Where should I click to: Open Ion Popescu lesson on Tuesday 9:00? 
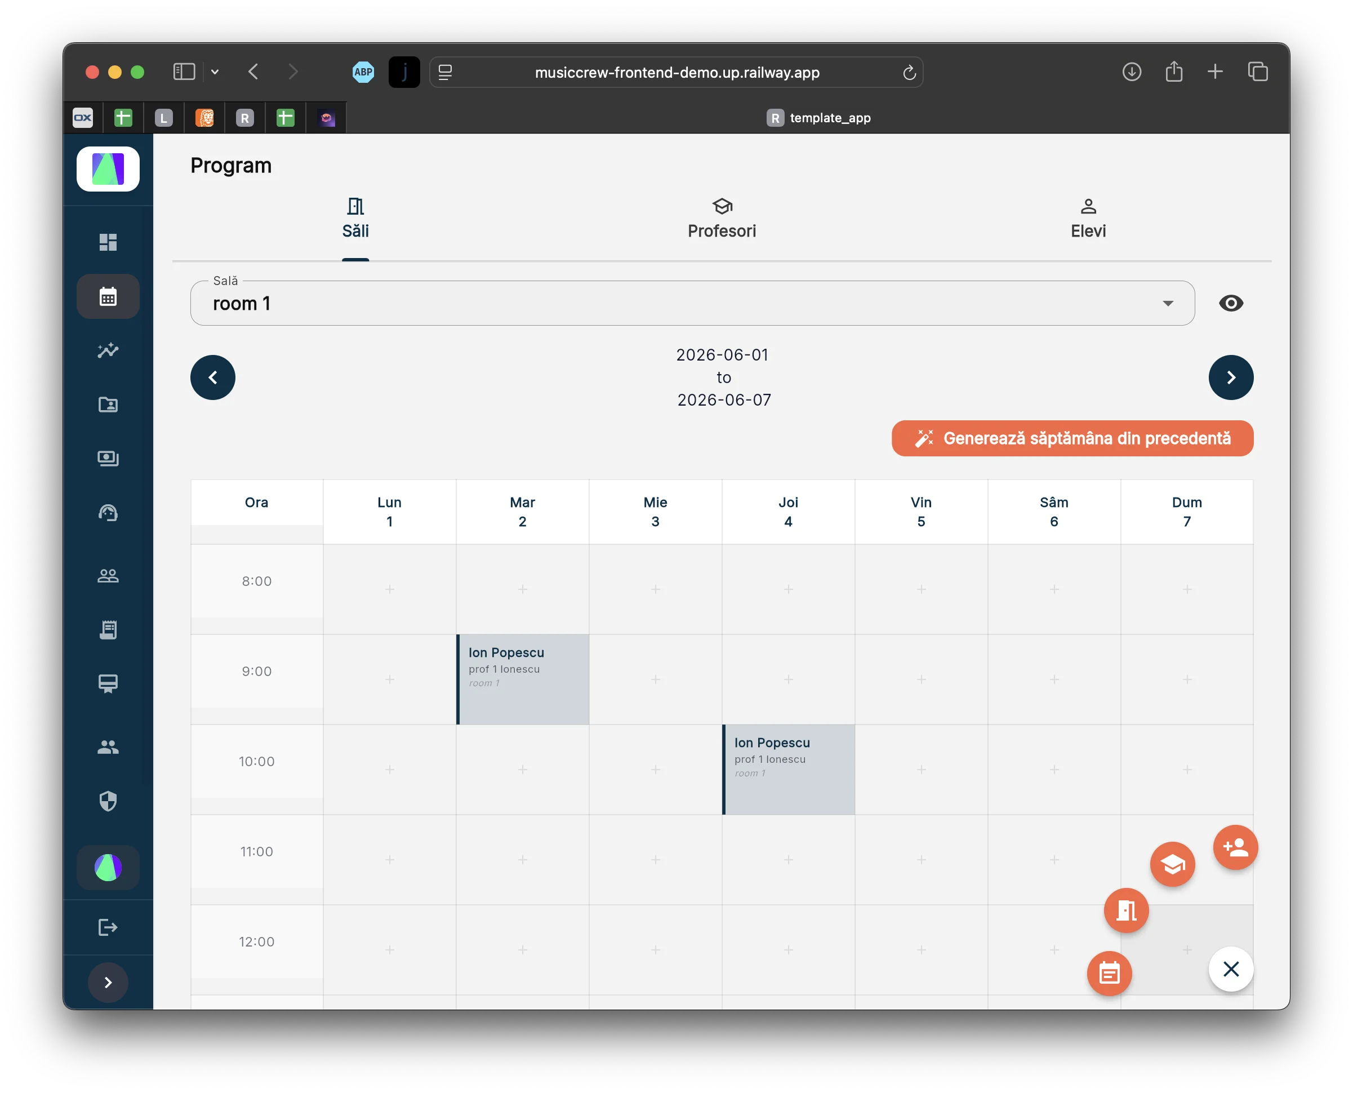click(x=523, y=679)
